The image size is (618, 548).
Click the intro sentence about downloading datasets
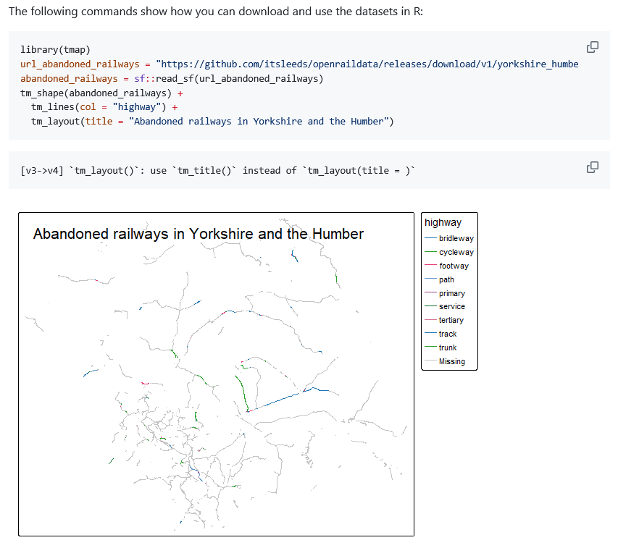[210, 13]
